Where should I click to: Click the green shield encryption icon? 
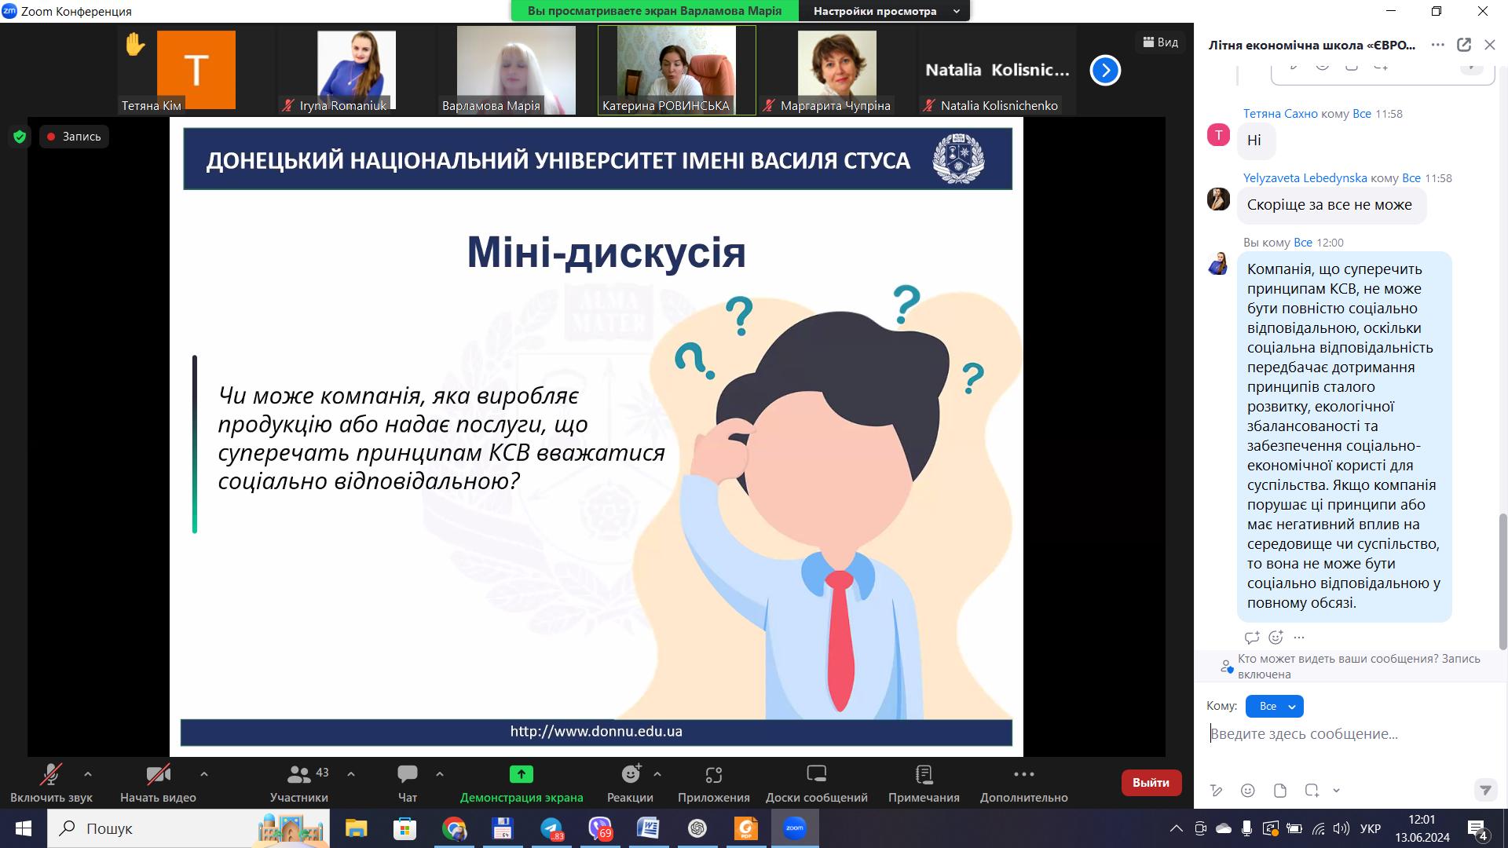tap(20, 137)
